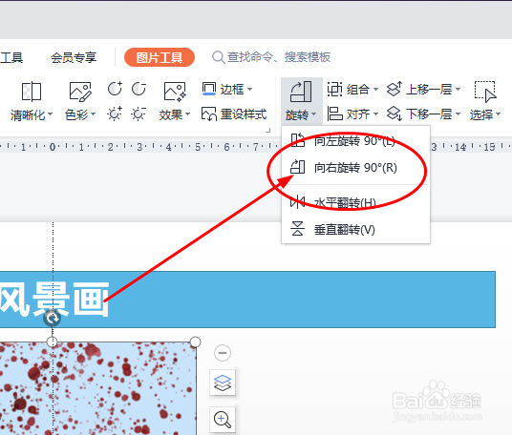Switch to the 会员专享 tab
Image resolution: width=512 pixels, height=435 pixels.
pos(74,57)
